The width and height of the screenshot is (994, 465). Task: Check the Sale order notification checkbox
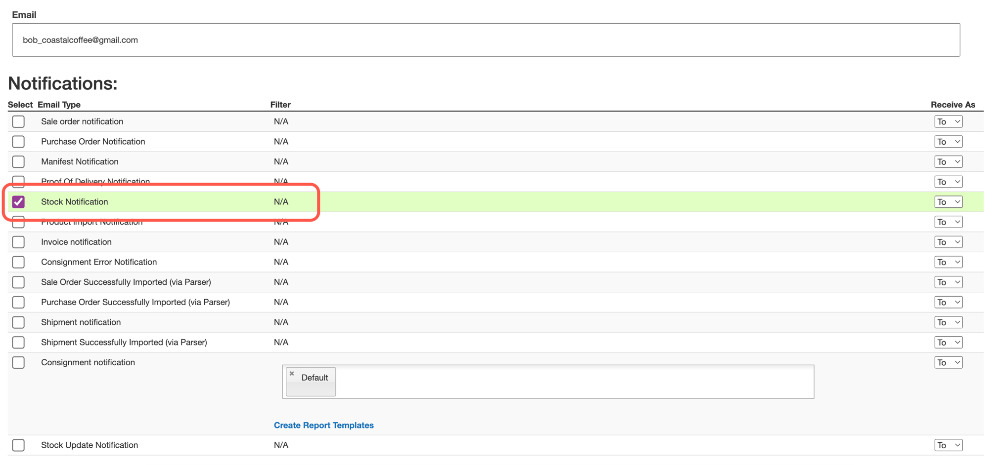18,121
